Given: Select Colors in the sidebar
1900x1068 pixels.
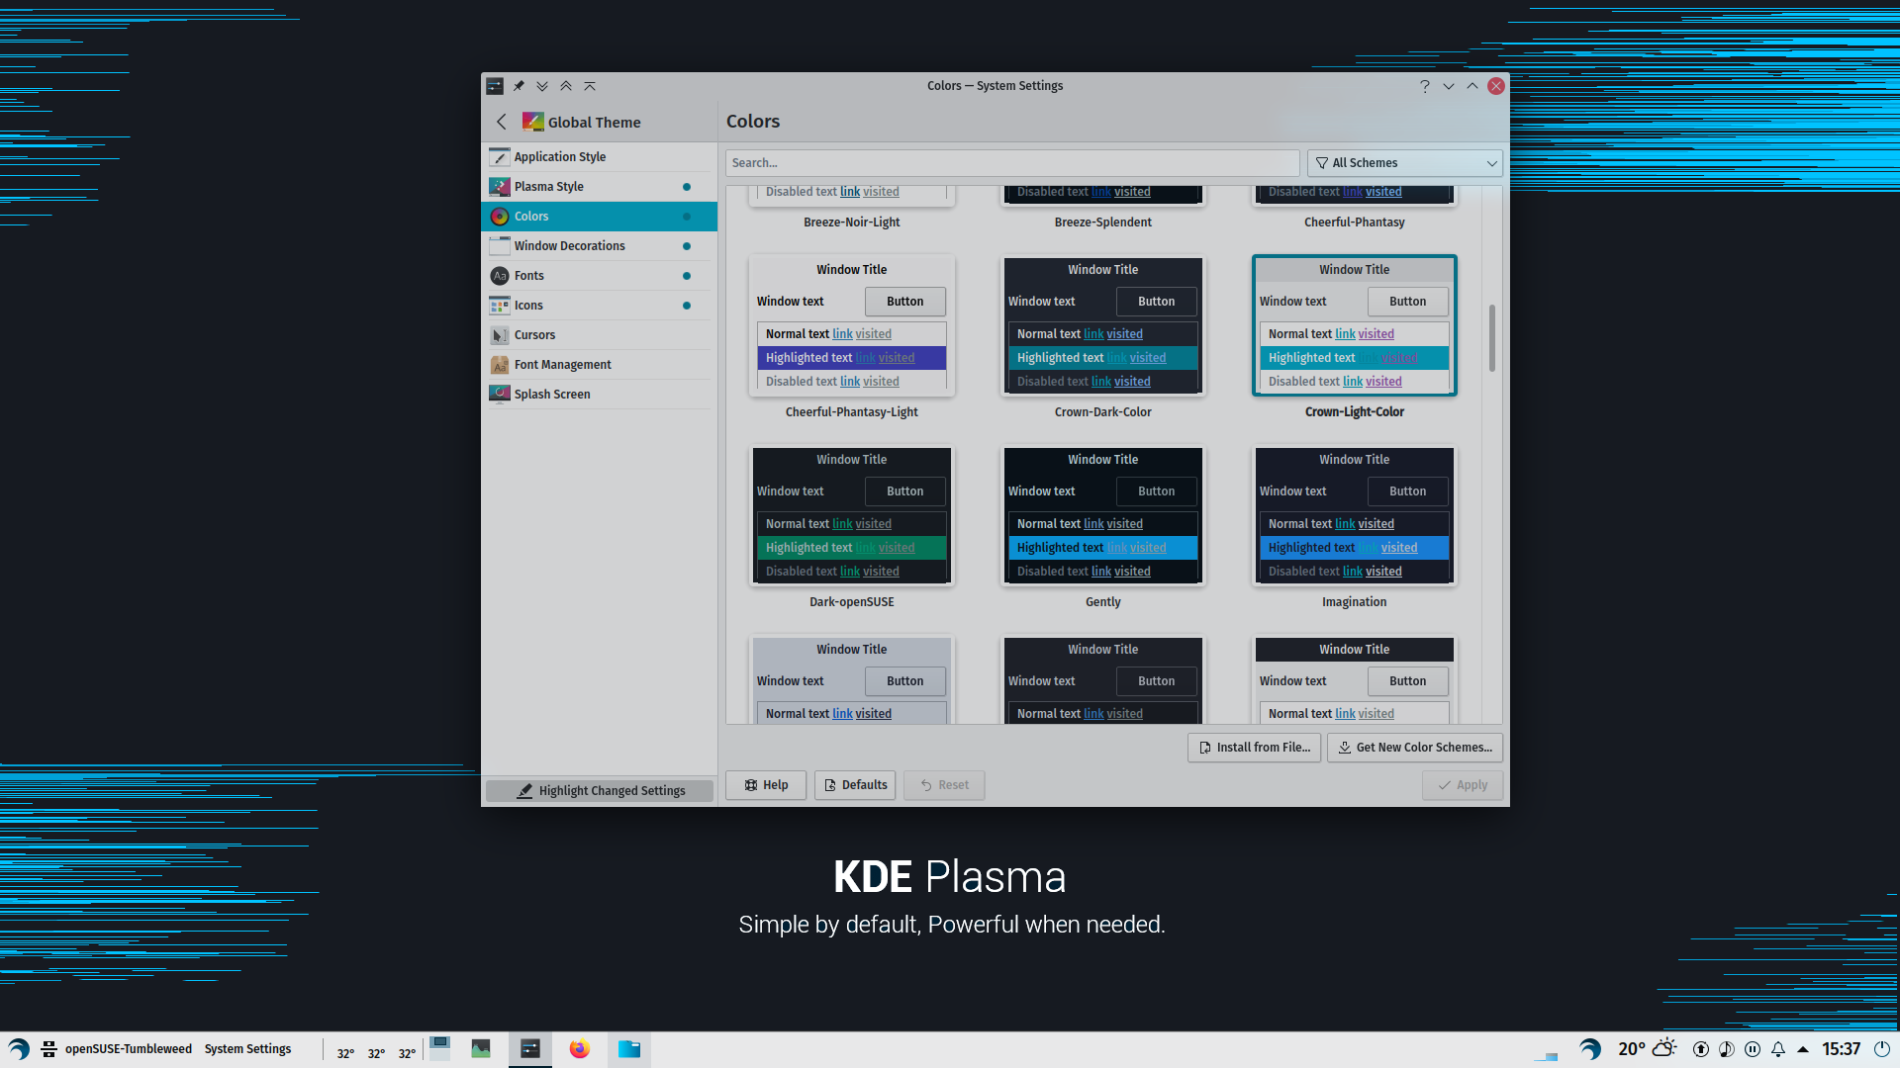Looking at the screenshot, I should tap(600, 217).
